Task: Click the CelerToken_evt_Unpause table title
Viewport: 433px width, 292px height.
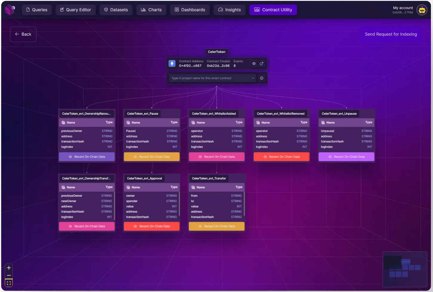Action: click(x=339, y=114)
